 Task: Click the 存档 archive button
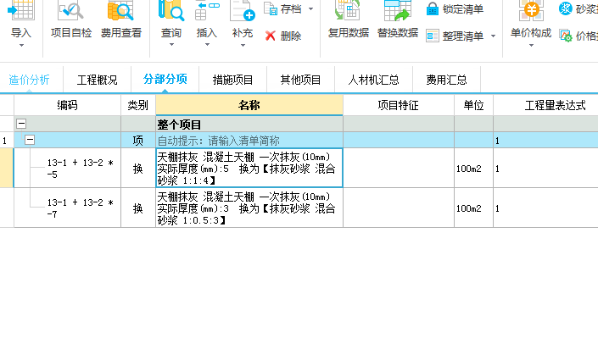283,8
